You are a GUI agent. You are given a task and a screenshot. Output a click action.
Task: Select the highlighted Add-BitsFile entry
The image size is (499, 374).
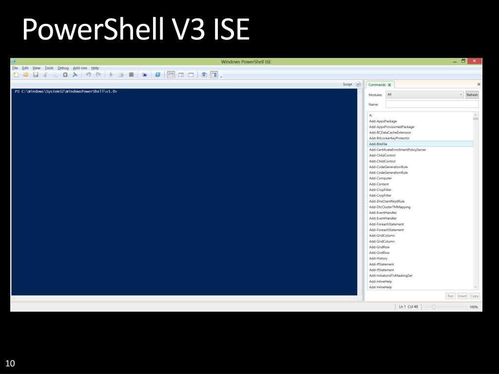(x=420, y=144)
